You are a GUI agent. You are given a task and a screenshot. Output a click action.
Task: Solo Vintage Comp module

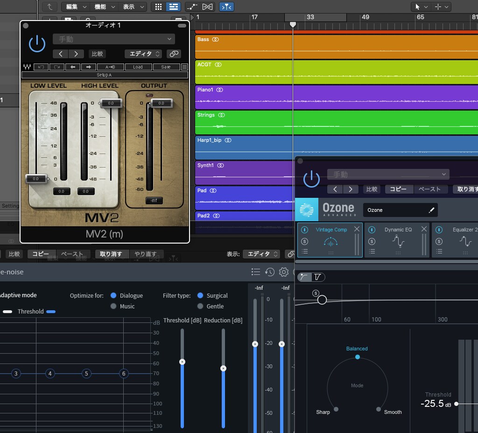tap(304, 241)
